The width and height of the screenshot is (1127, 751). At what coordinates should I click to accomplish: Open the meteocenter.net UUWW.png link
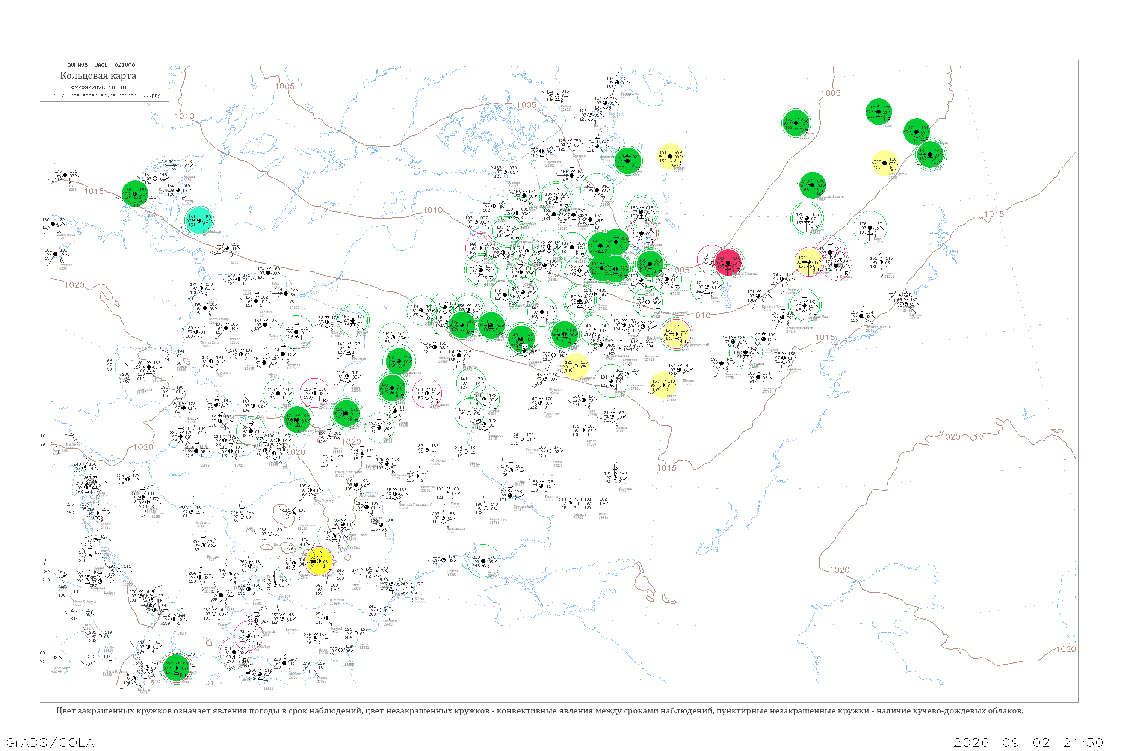pyautogui.click(x=106, y=95)
